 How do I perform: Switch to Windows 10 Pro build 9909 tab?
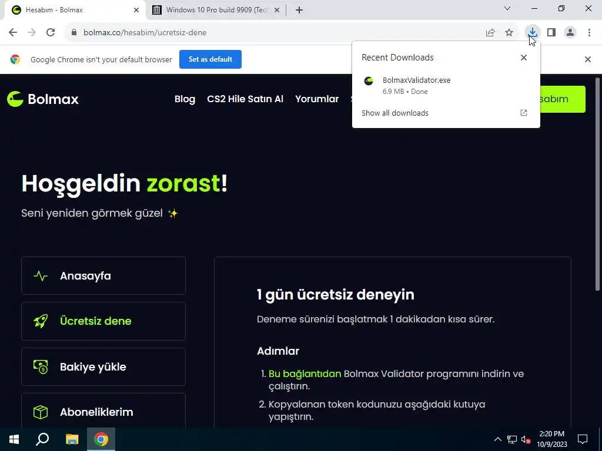(x=216, y=10)
